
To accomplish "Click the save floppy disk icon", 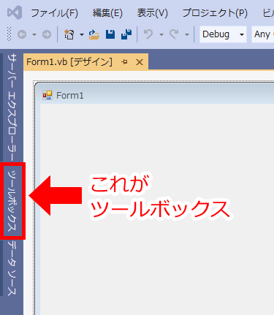I will 110,34.
